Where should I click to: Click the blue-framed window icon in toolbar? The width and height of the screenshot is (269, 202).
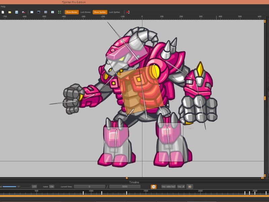[52, 12]
